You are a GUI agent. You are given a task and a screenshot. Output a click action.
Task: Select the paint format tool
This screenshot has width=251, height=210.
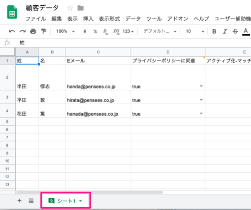pyautogui.click(x=43, y=31)
